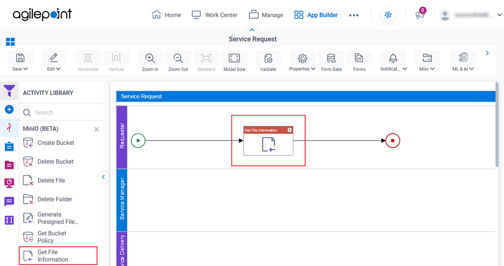504x266 pixels.
Task: Open the grid apps icon below logo
Action: 10,42
